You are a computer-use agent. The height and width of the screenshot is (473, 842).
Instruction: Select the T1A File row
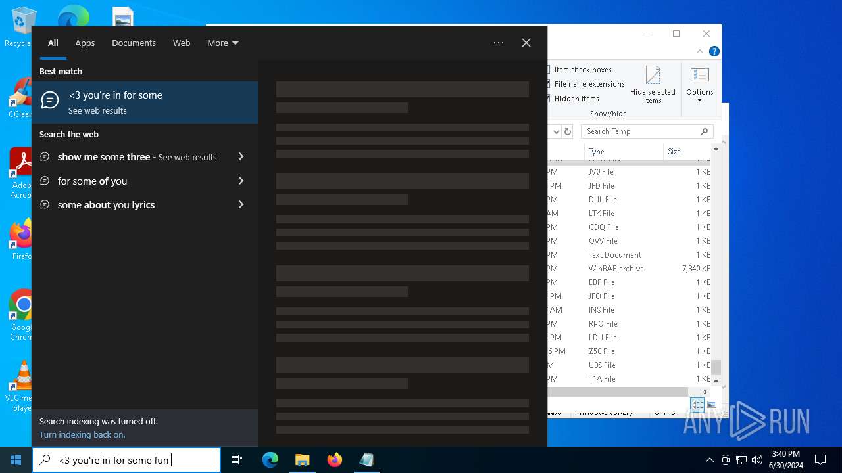click(x=630, y=379)
